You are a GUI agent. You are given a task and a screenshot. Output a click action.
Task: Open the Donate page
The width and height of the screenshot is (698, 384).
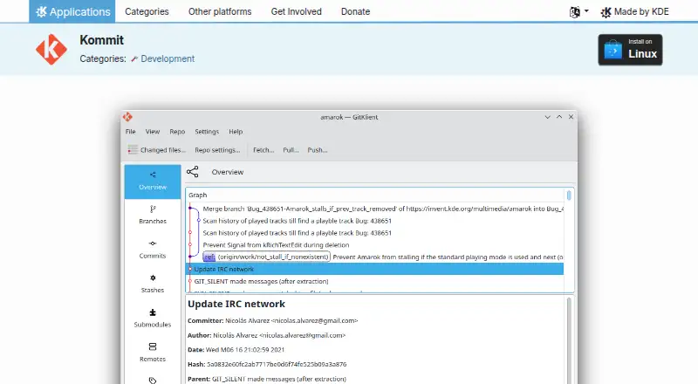[x=355, y=11]
